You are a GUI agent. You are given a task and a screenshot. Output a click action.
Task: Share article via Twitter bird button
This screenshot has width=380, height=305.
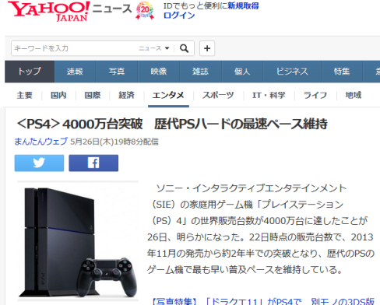39,163
